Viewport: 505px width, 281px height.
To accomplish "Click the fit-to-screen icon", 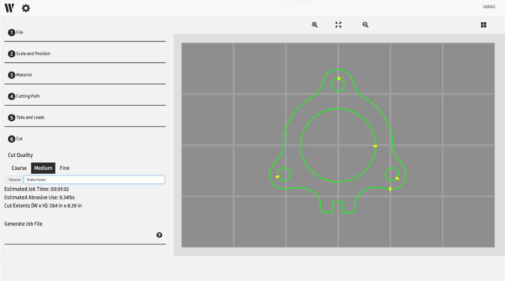I will tap(338, 25).
